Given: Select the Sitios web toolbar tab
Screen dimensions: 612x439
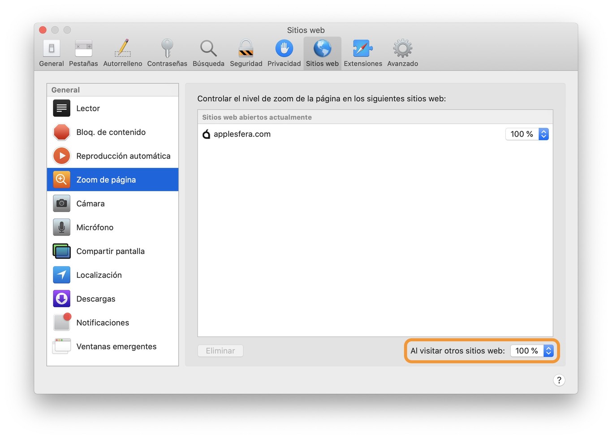Looking at the screenshot, I should point(322,52).
